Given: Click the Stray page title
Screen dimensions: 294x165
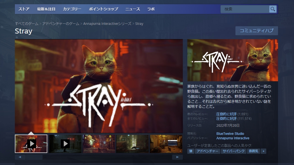Looking at the screenshot, I should 24,31.
